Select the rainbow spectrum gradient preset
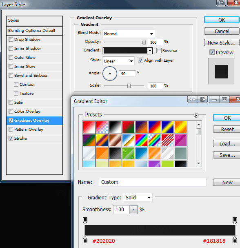The image size is (240, 248). pyautogui.click(x=141, y=141)
